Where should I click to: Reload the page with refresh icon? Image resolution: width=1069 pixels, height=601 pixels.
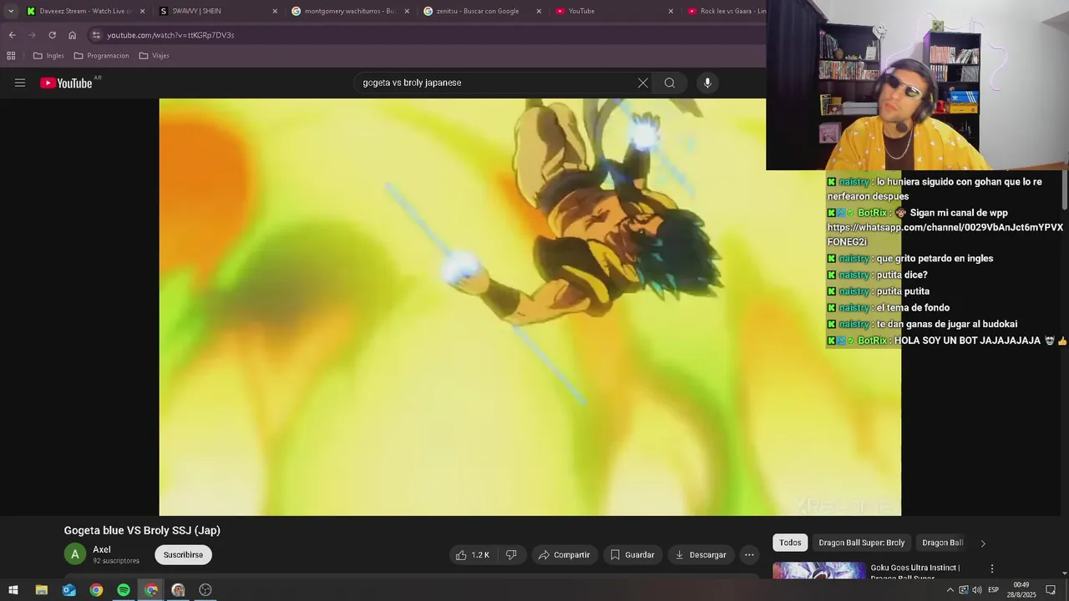coord(52,35)
